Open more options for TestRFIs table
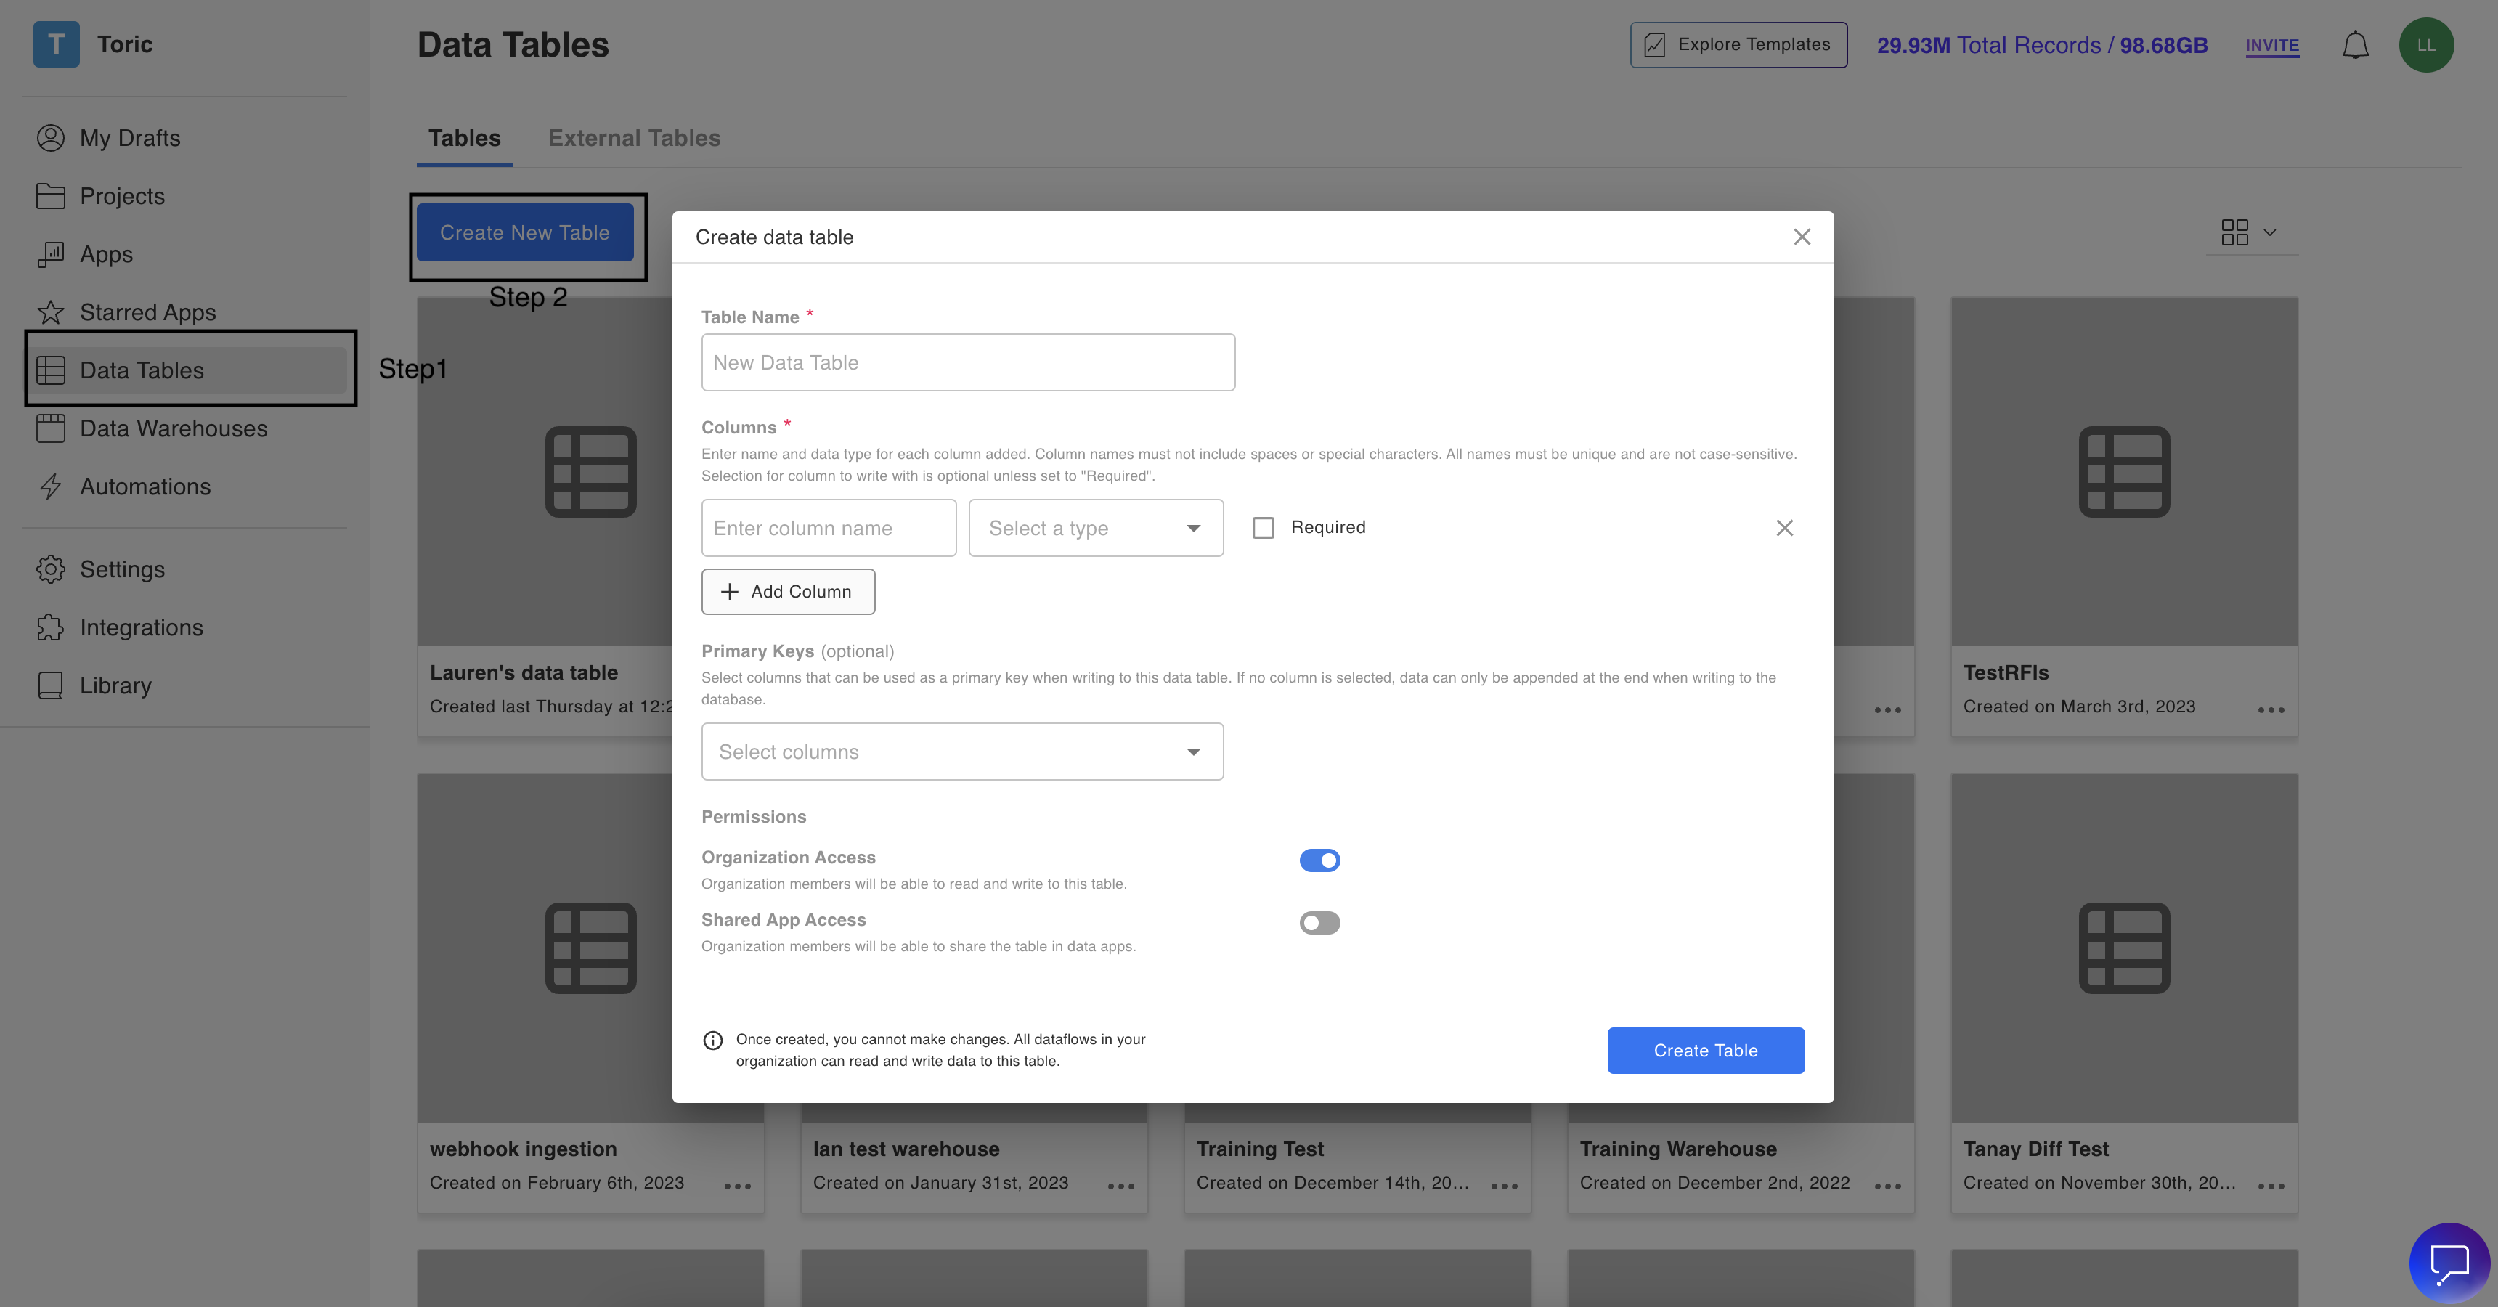The image size is (2498, 1307). tap(2270, 709)
